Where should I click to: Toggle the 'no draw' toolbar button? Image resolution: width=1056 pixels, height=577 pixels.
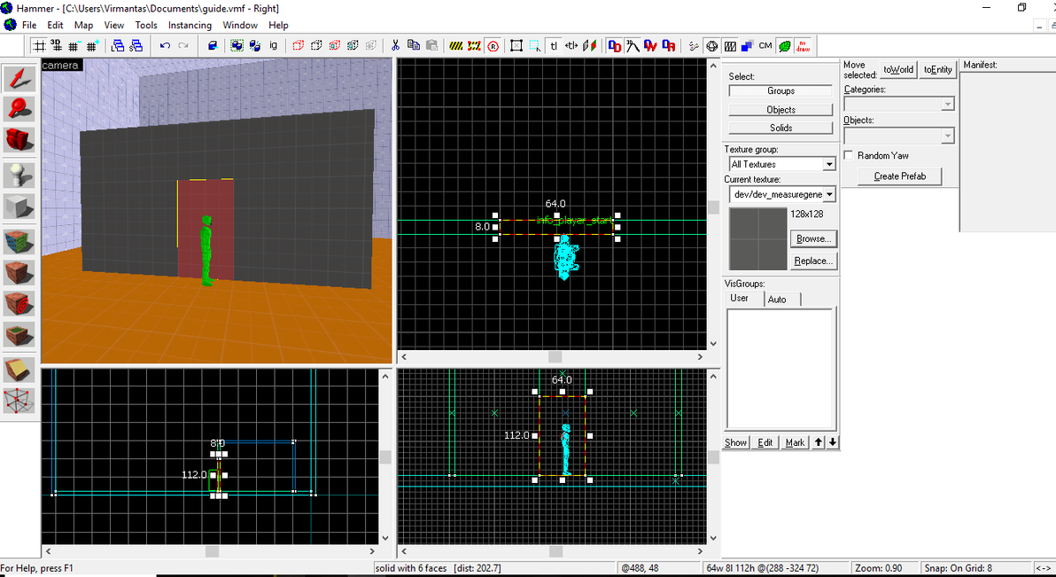click(x=803, y=46)
